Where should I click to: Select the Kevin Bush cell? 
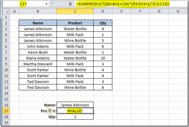point(38,52)
